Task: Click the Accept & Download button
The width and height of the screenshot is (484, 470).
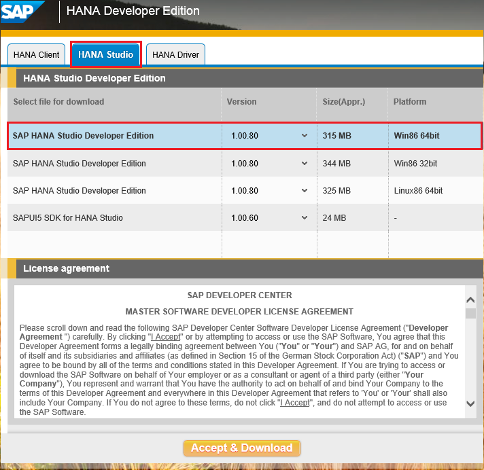Action: (242, 448)
